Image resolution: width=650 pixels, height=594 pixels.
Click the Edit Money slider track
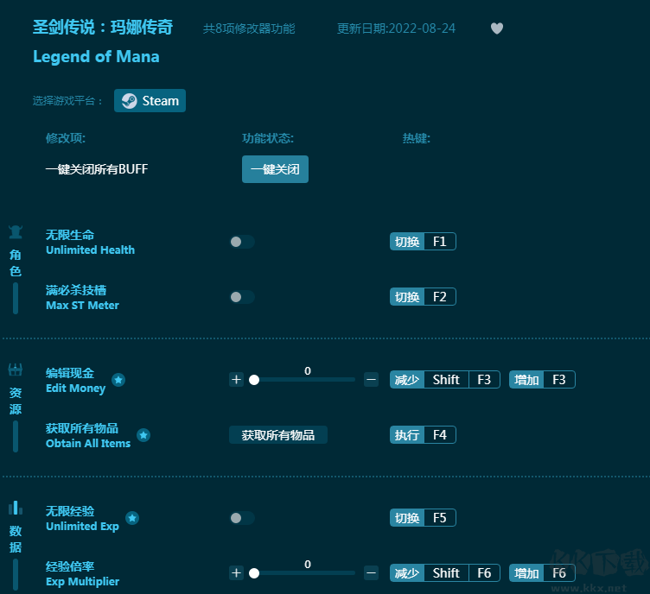pos(303,380)
